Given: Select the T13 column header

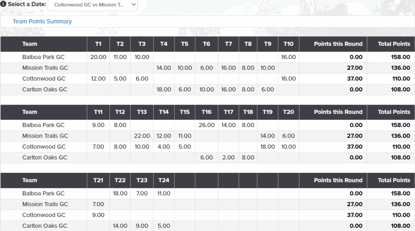Looking at the screenshot, I should (142, 112).
